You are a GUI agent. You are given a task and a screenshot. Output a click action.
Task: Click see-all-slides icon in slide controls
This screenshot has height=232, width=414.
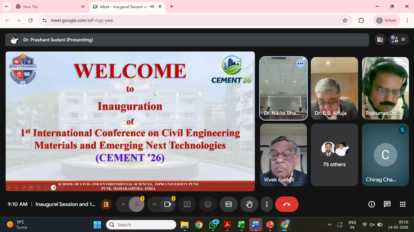click(31, 188)
